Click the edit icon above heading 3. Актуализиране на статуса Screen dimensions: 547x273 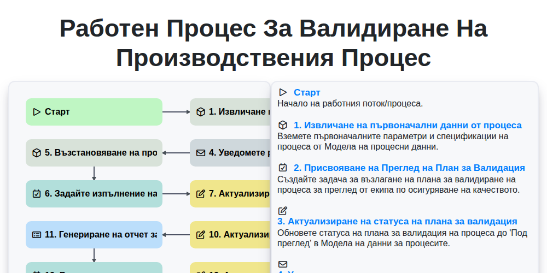[283, 211]
